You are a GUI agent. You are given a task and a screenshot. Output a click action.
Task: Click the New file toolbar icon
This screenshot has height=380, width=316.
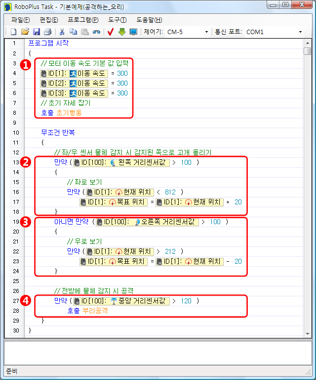[x=14, y=32]
